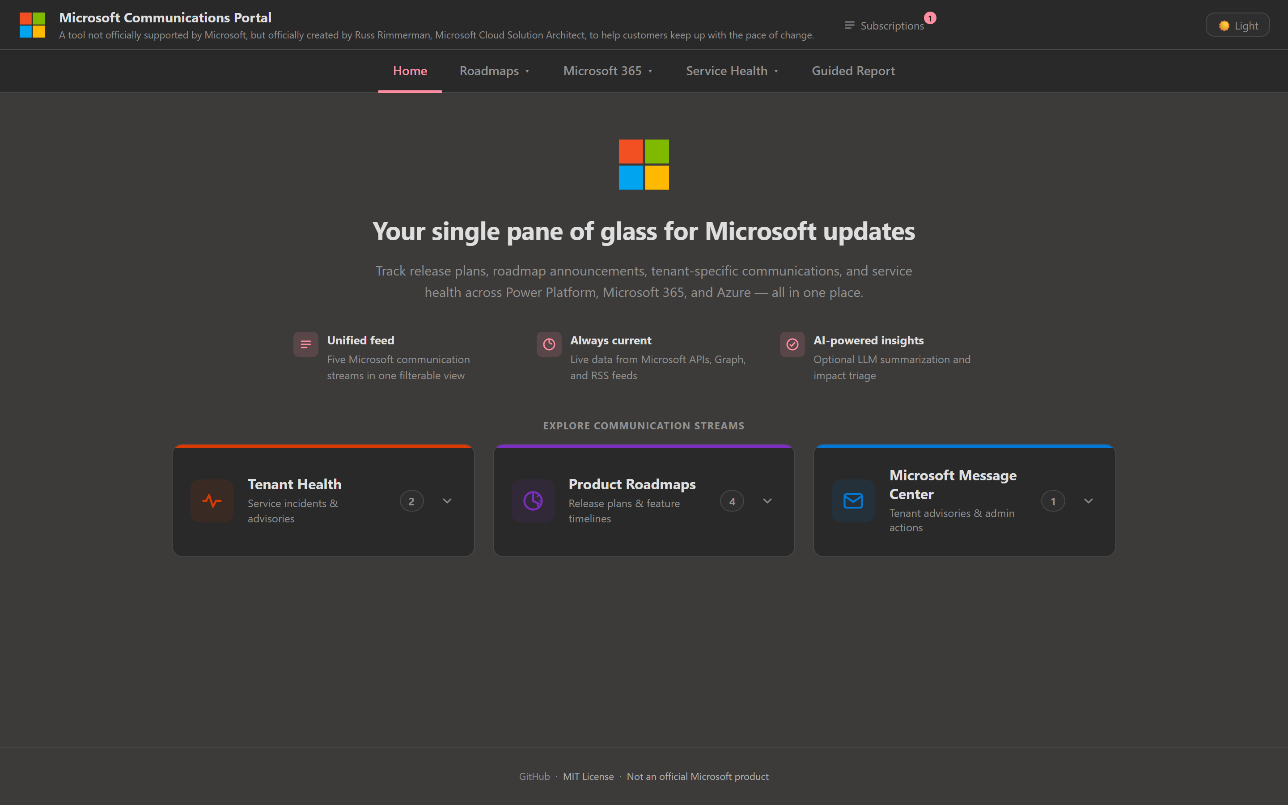1288x805 pixels.
Task: Click the Product Roadmaps card title
Action: pyautogui.click(x=632, y=484)
